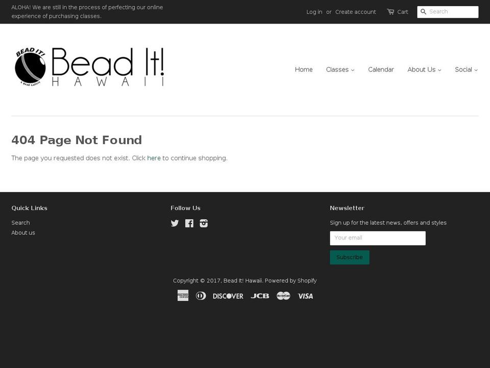Click the Facebook icon under Follow Us

point(189,223)
